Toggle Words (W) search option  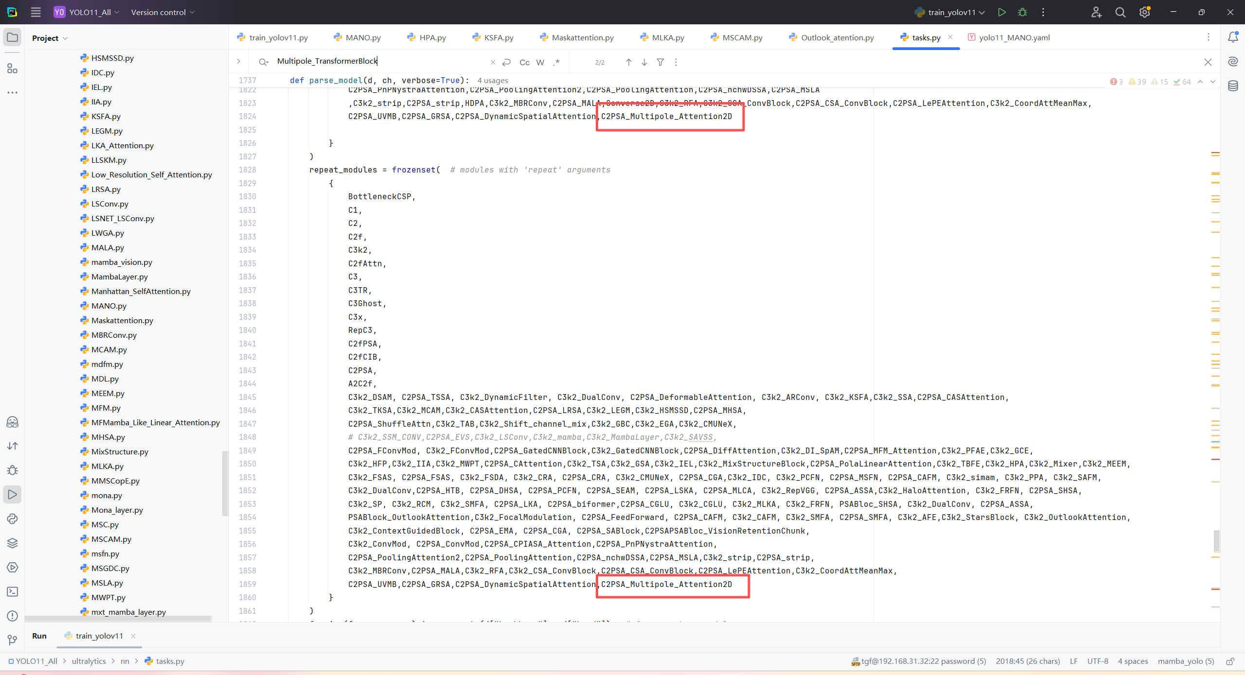click(540, 62)
